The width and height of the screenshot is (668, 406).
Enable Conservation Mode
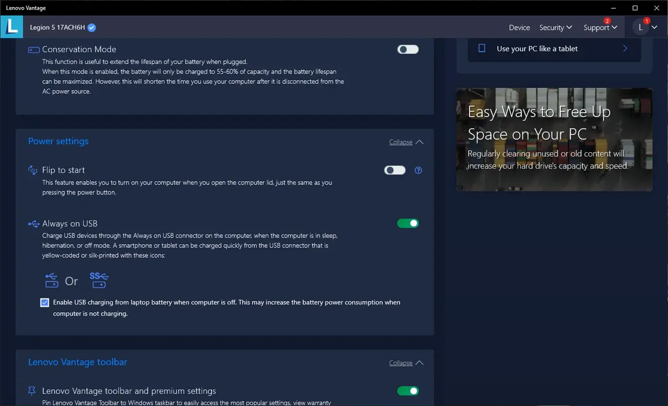point(408,49)
